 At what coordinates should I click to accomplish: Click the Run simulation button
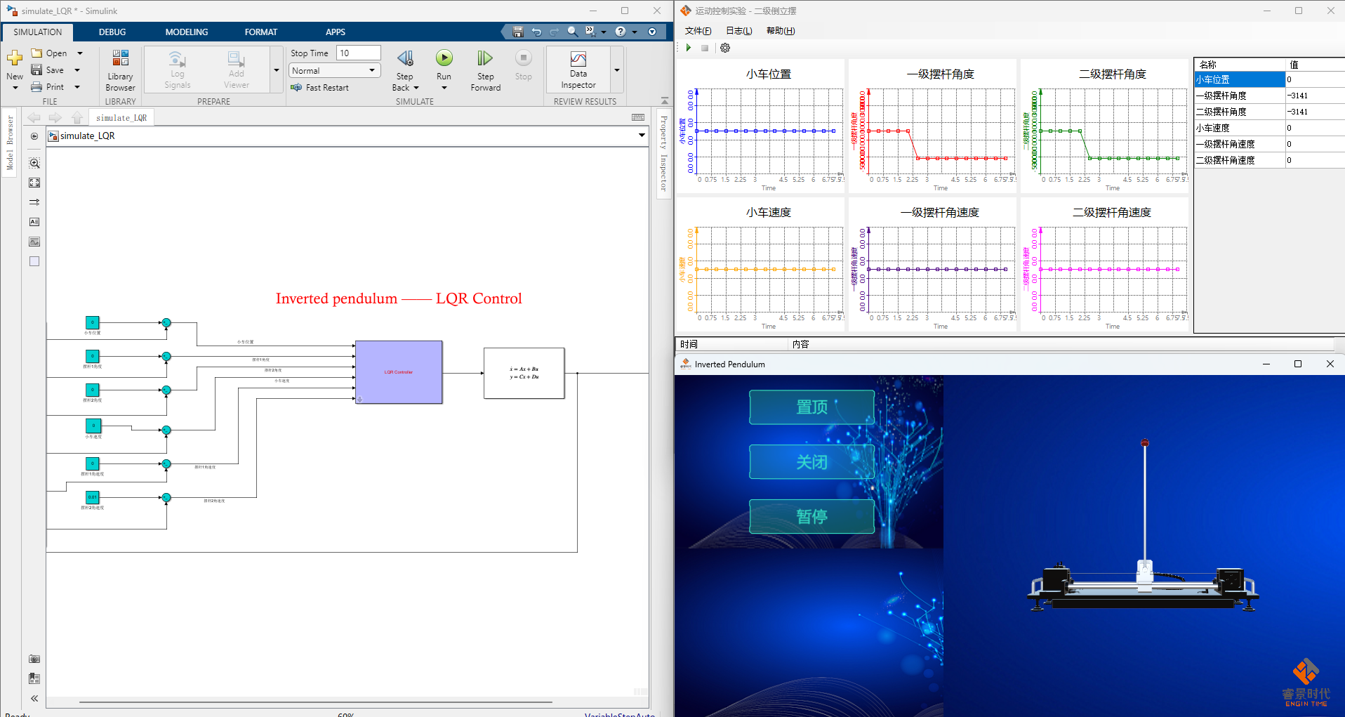point(444,58)
